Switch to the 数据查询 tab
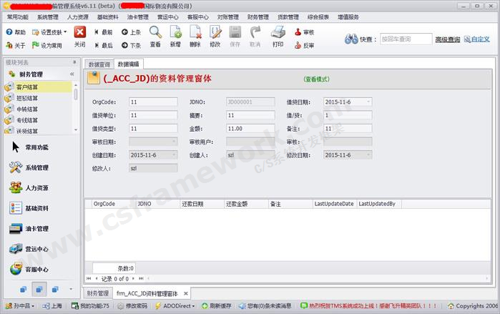This screenshot has height=314, width=500. (x=99, y=64)
